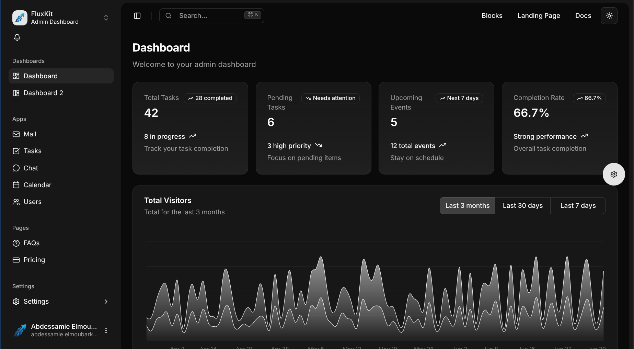This screenshot has width=634, height=349.
Task: Select the Users icon
Action: coord(16,202)
